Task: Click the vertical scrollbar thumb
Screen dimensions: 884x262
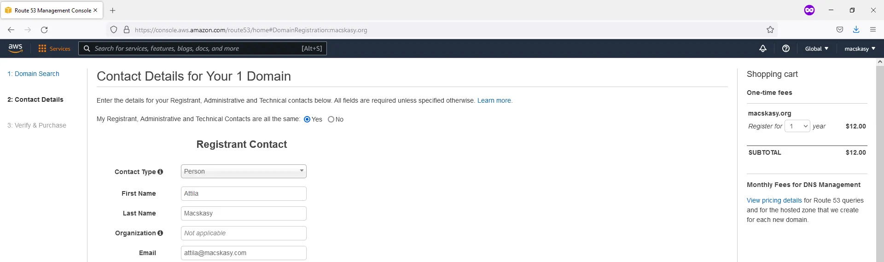Action: click(x=880, y=164)
